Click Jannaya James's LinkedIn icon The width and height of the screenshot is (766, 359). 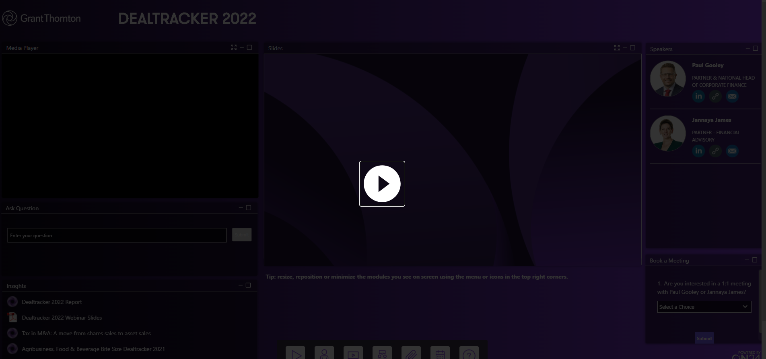(x=698, y=151)
